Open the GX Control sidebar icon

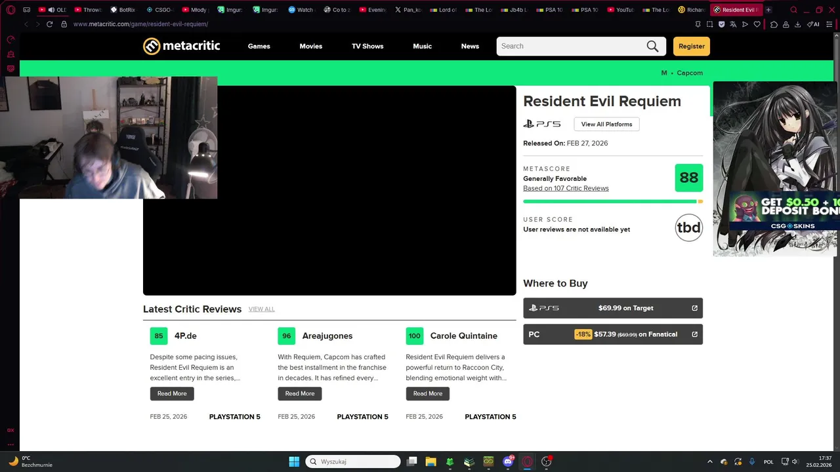10,40
